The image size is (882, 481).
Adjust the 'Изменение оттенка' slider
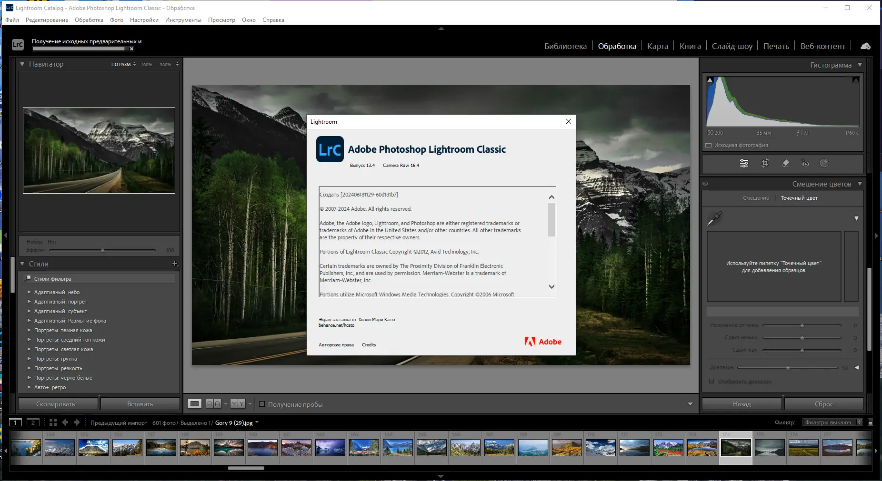[802, 325]
